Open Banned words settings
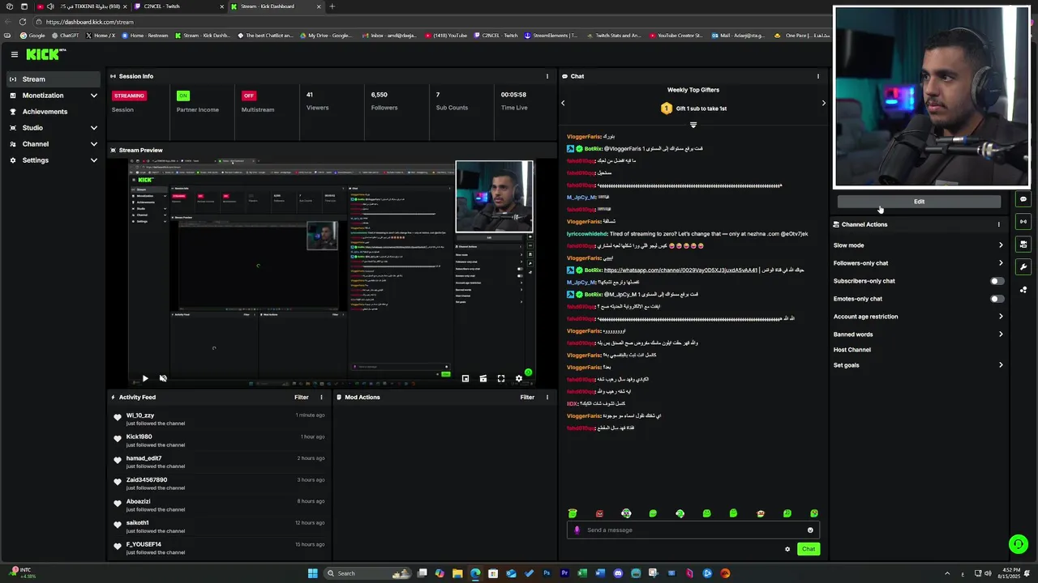Image resolution: width=1038 pixels, height=583 pixels. 918,334
